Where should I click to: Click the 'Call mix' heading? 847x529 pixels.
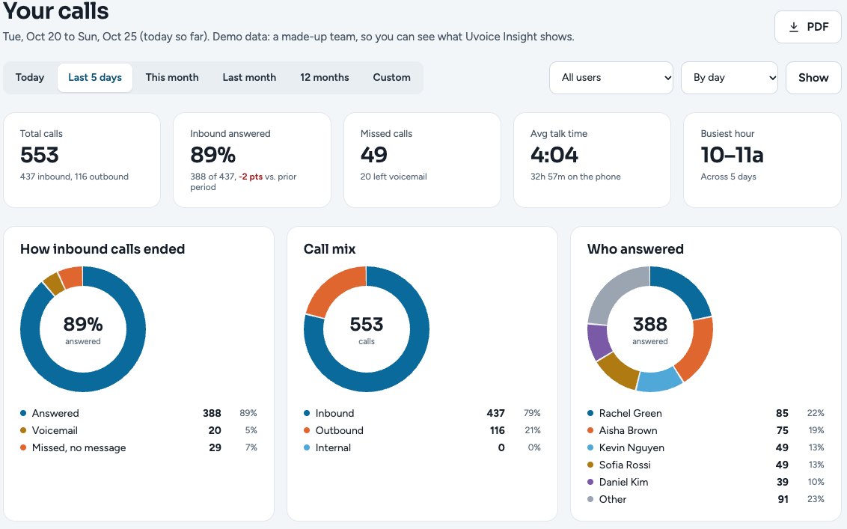tap(329, 249)
